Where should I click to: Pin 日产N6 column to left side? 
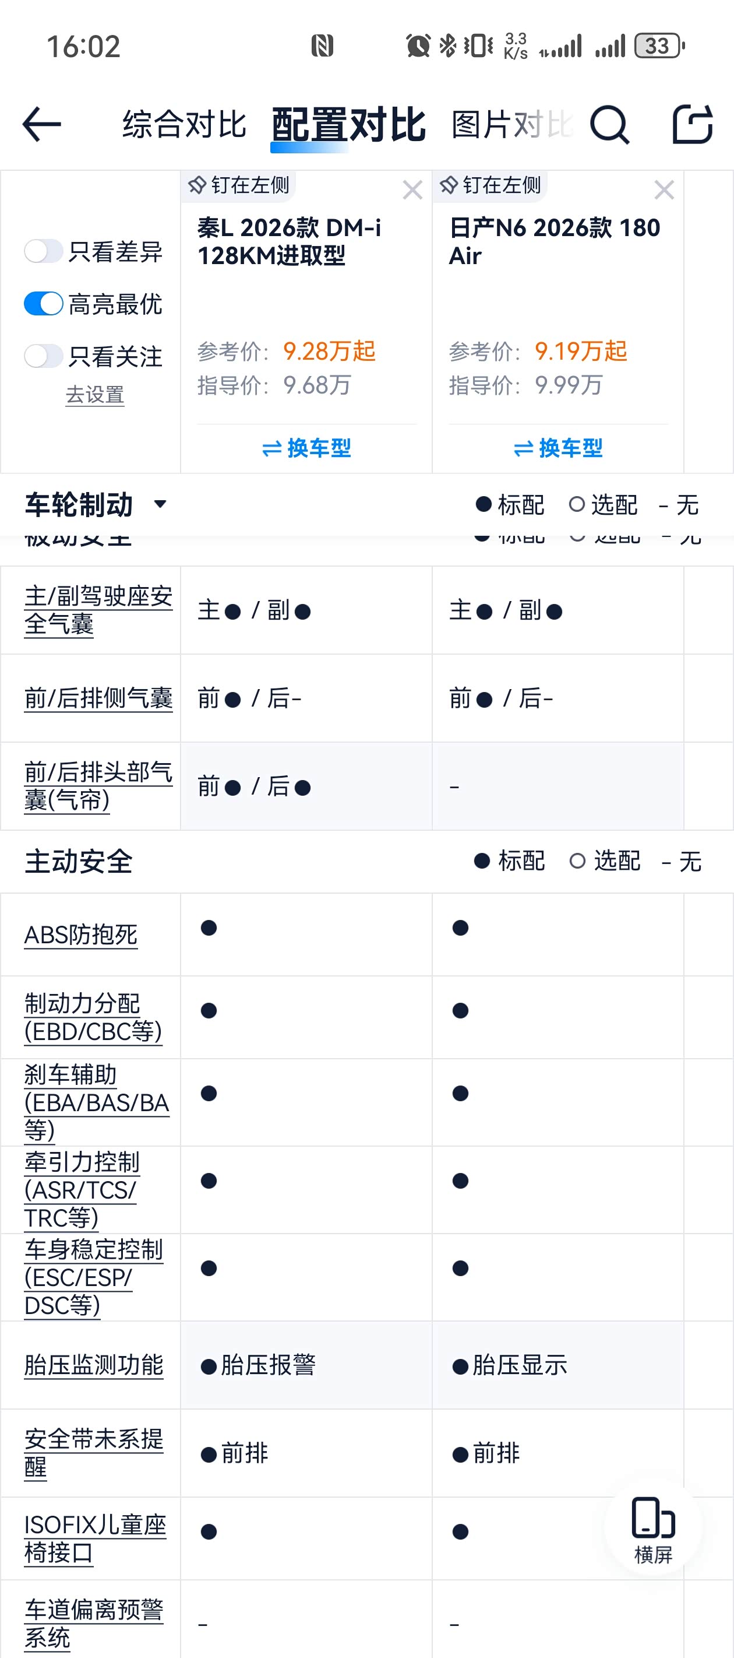point(491,185)
